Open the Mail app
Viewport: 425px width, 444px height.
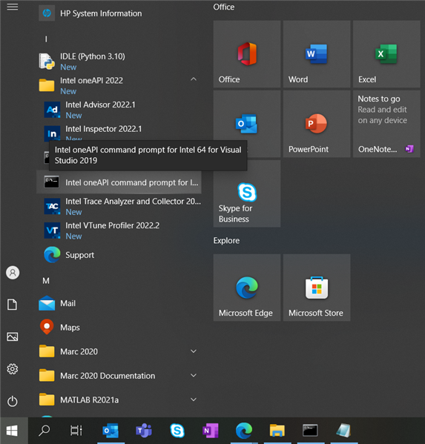(119, 303)
